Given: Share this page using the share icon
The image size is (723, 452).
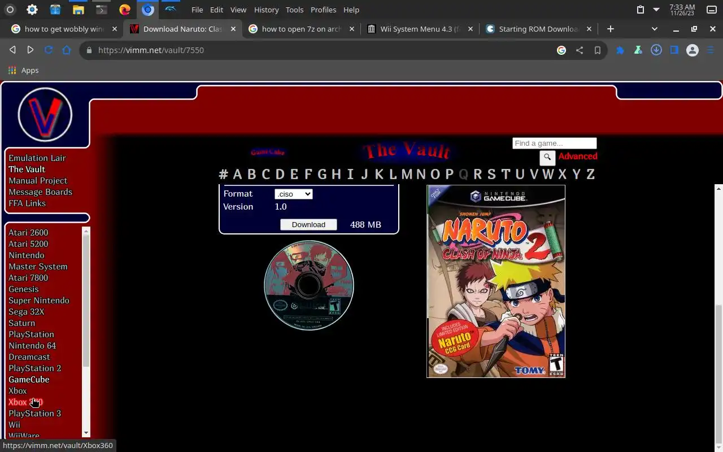Looking at the screenshot, I should (x=580, y=50).
